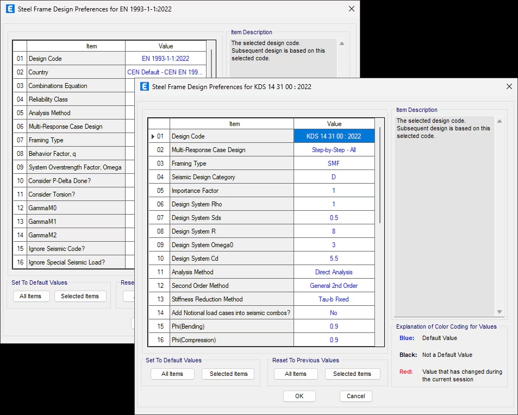518x415 pixels.
Task: Close the KDS 14 31 00 preferences dialog
Action: pos(509,86)
